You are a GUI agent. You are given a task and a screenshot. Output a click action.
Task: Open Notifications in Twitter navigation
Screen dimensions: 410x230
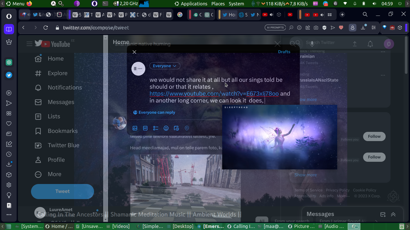[58, 88]
